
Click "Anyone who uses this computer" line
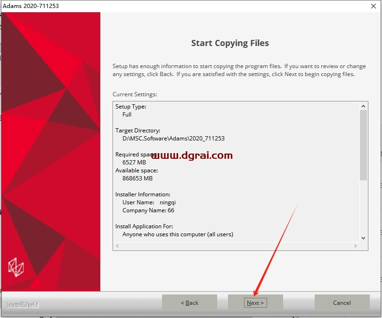tap(178, 234)
